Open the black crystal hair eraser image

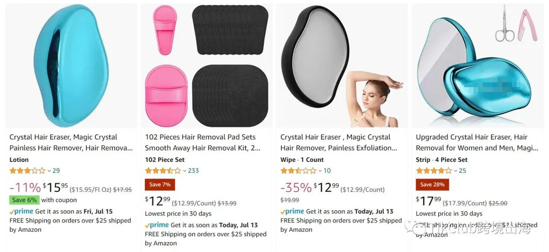(x=342, y=66)
